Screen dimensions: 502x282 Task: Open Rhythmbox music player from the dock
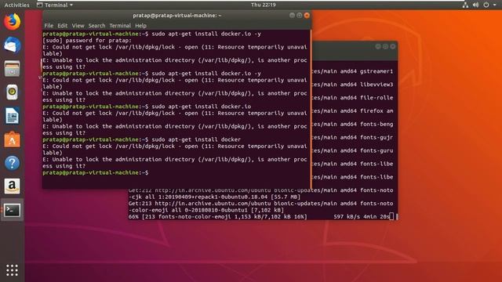(13, 92)
